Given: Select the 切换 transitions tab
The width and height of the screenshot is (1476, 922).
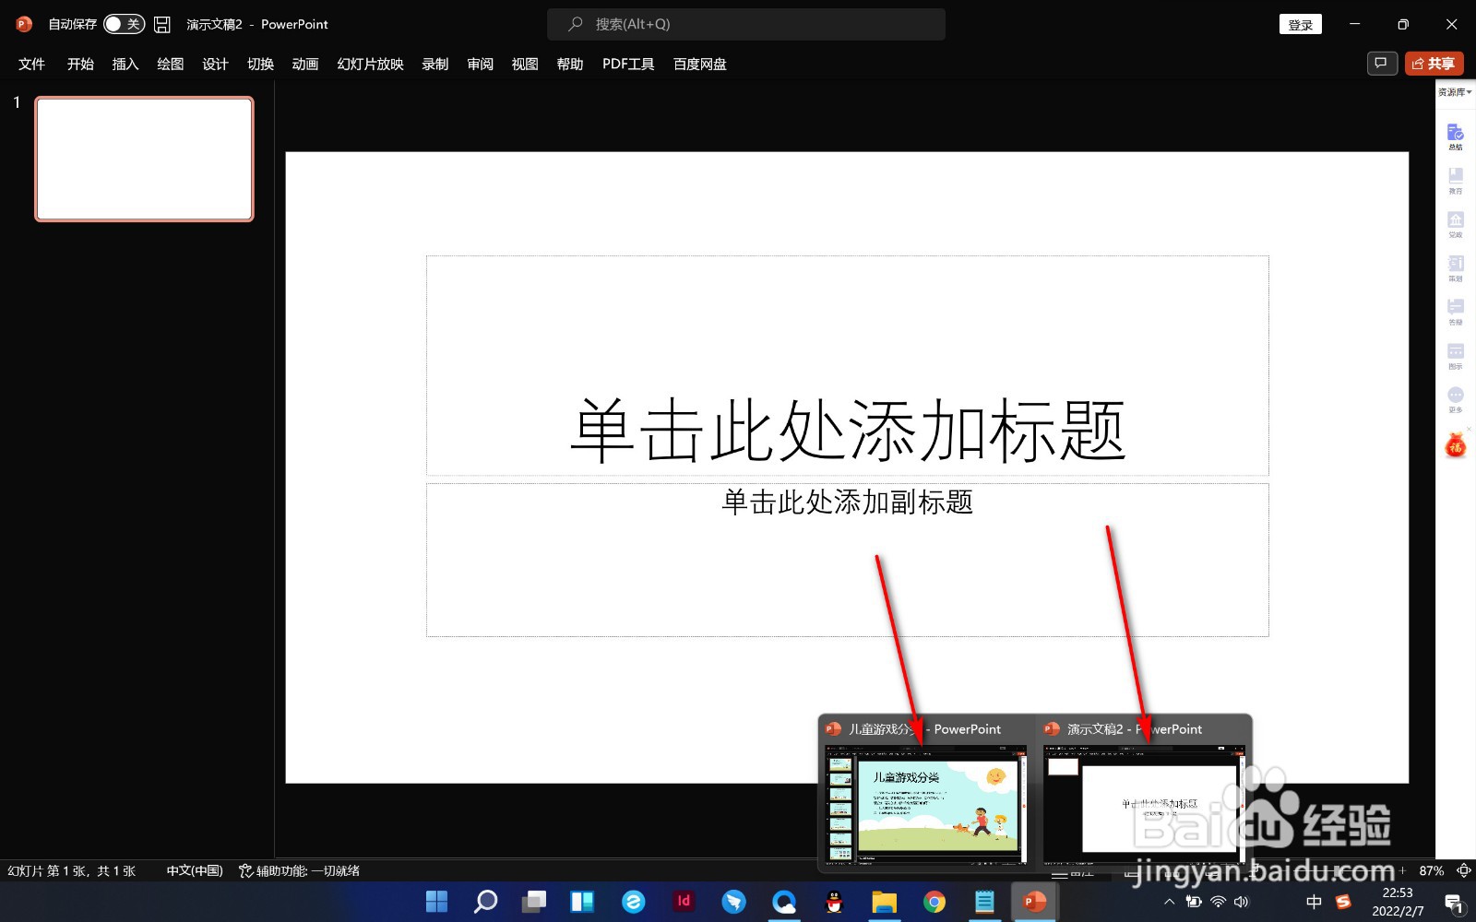Looking at the screenshot, I should click(x=260, y=64).
